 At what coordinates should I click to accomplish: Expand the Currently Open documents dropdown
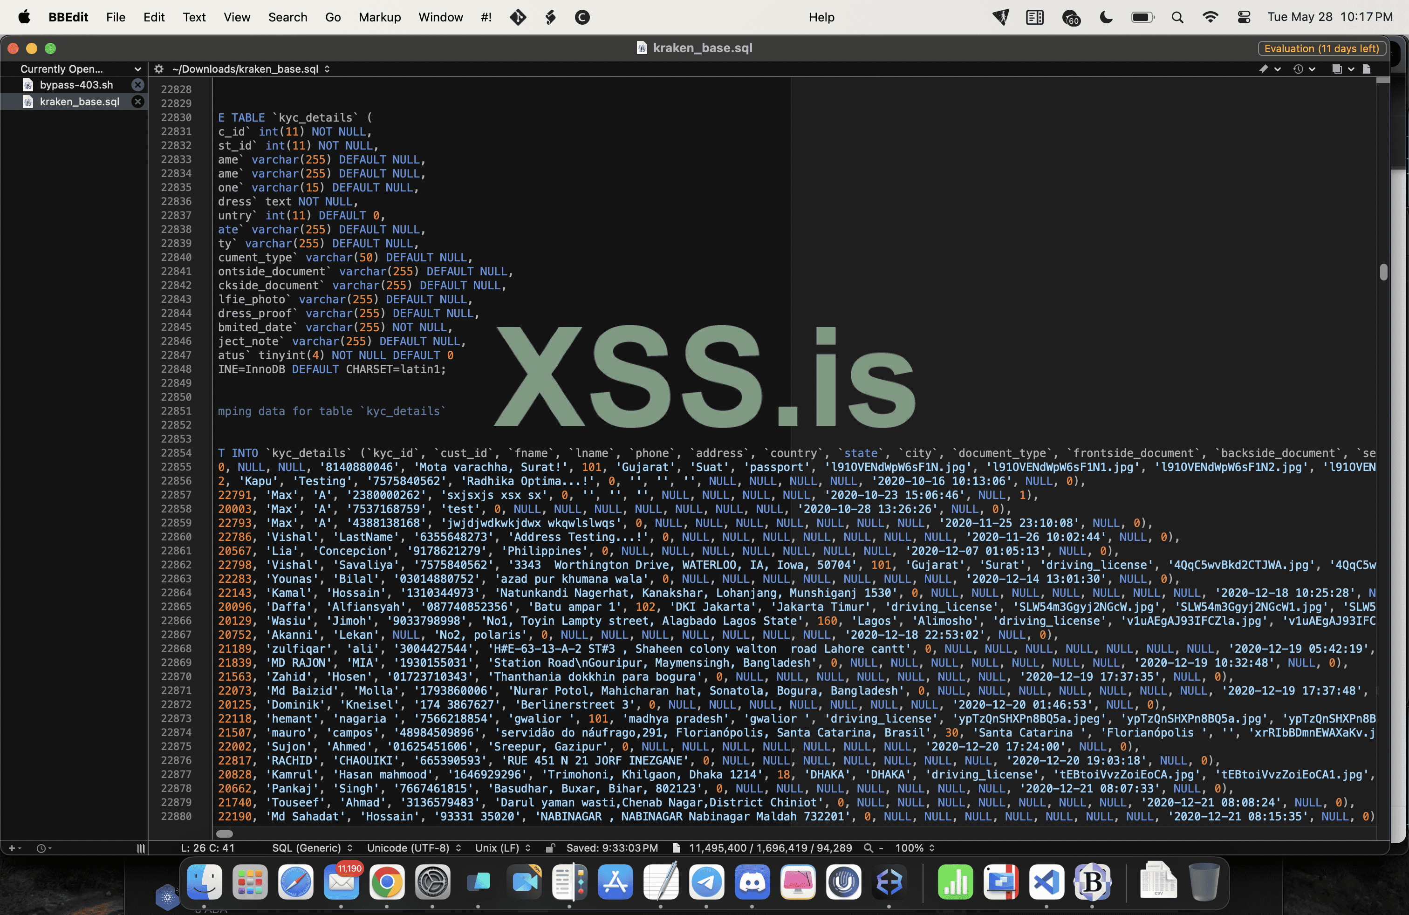click(81, 69)
